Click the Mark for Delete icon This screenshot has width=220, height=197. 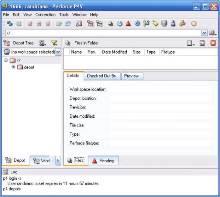pyautogui.click(x=48, y=24)
